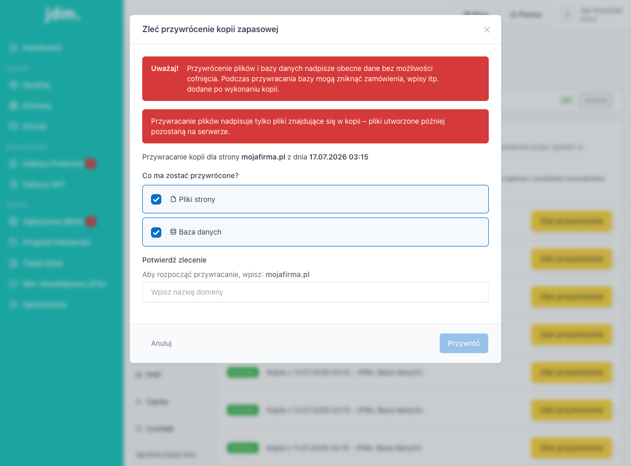Click mojafirma.pl in the Przywracanie kopii line
This screenshot has width=631, height=466.
coord(263,157)
